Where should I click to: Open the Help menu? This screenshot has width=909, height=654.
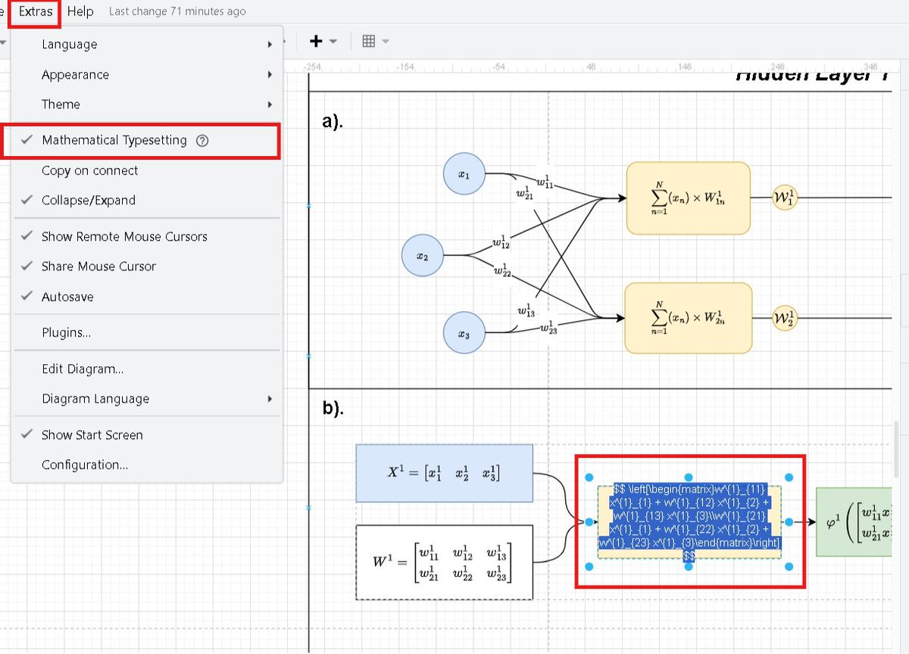80,12
